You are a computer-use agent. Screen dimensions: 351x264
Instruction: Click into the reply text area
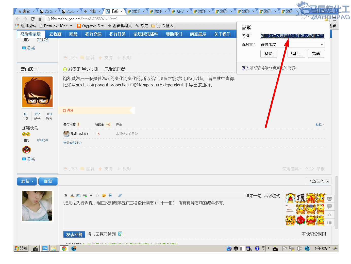pos(173,213)
